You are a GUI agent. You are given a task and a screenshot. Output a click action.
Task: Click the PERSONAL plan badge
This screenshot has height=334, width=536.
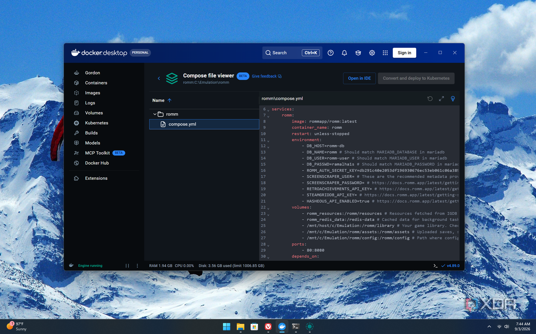(140, 52)
